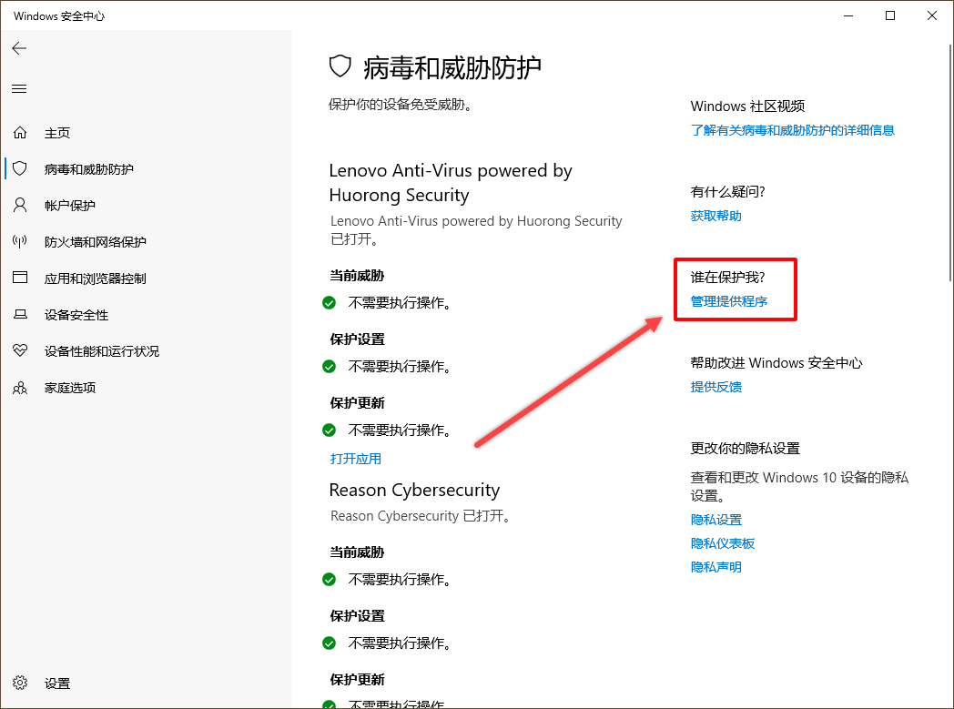Click the Windows 安全中心 window title

coord(59,16)
